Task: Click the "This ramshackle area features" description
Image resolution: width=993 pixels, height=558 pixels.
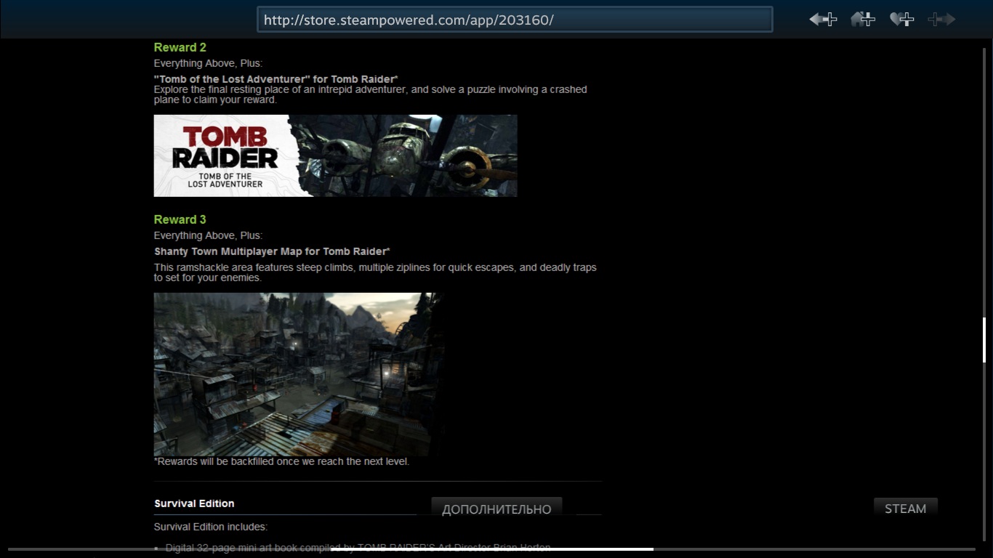Action: (375, 272)
